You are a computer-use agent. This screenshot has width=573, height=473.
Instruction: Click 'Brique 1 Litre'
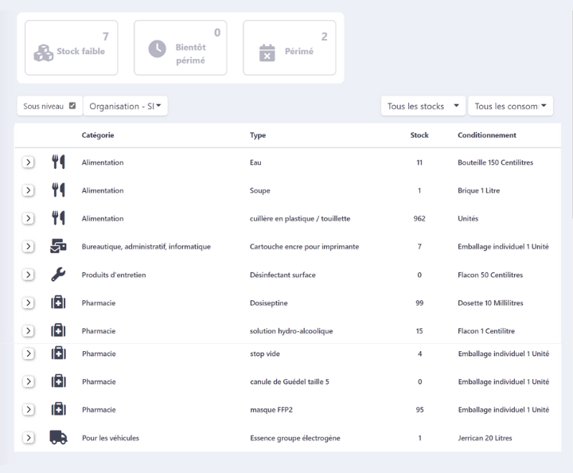pos(478,190)
